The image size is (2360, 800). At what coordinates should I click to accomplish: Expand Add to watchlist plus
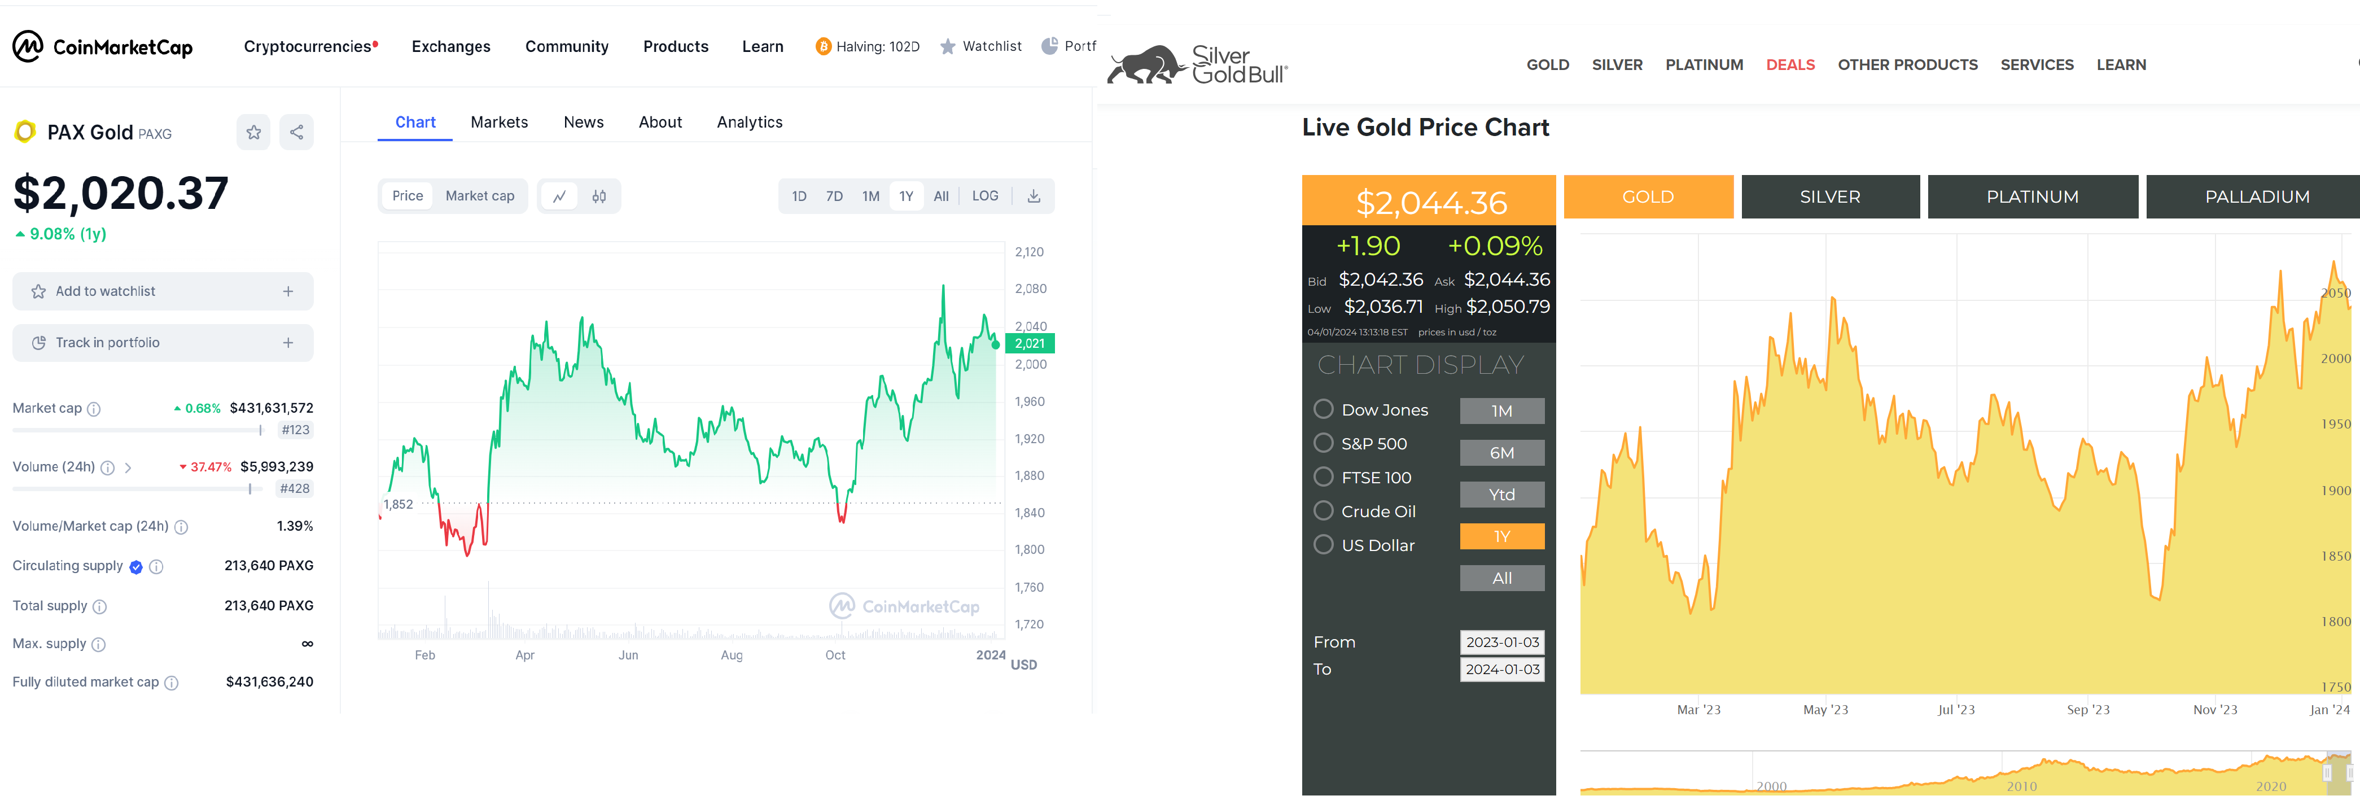point(288,291)
